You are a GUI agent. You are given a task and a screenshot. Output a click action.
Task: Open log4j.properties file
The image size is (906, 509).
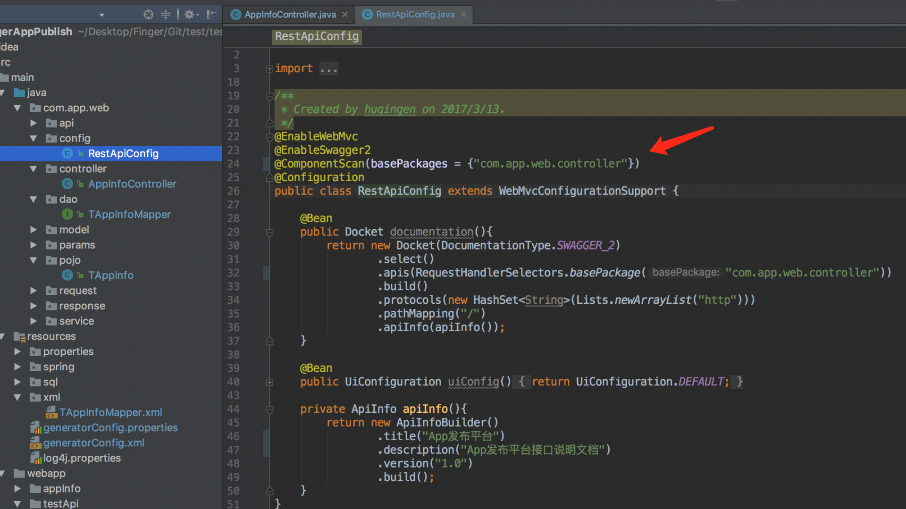point(82,458)
